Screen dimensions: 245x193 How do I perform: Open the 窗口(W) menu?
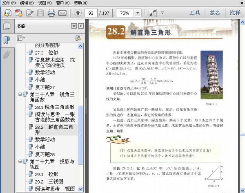coord(62,3)
